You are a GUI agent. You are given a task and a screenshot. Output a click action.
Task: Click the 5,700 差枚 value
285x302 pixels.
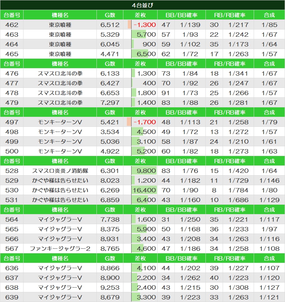[x=146, y=35]
